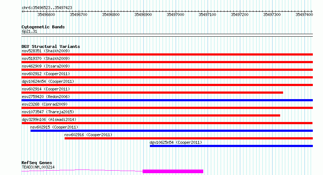Select the Cytogenetic Bands track title
Screen dimensions: 323x175
(x=43, y=27)
